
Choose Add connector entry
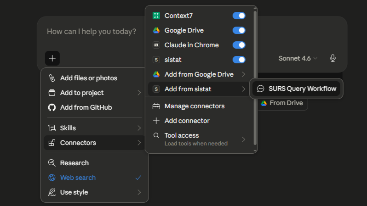click(x=199, y=121)
